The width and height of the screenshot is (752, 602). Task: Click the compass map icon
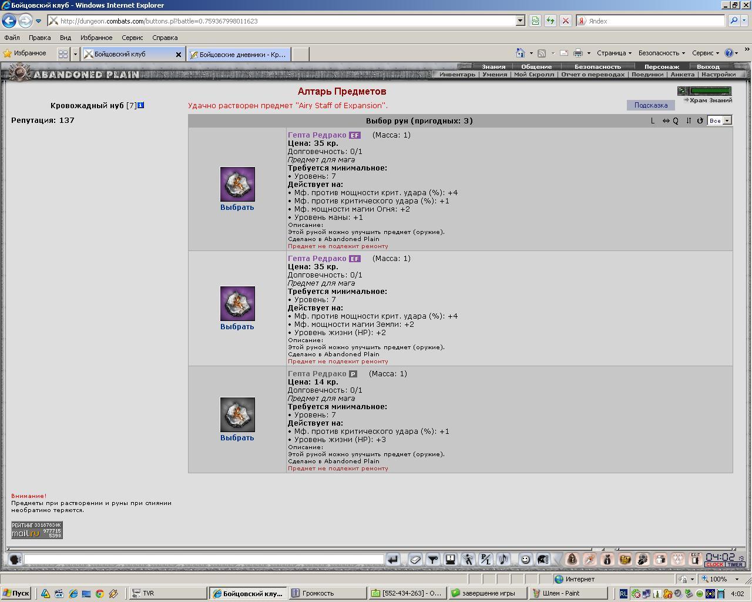(x=590, y=560)
